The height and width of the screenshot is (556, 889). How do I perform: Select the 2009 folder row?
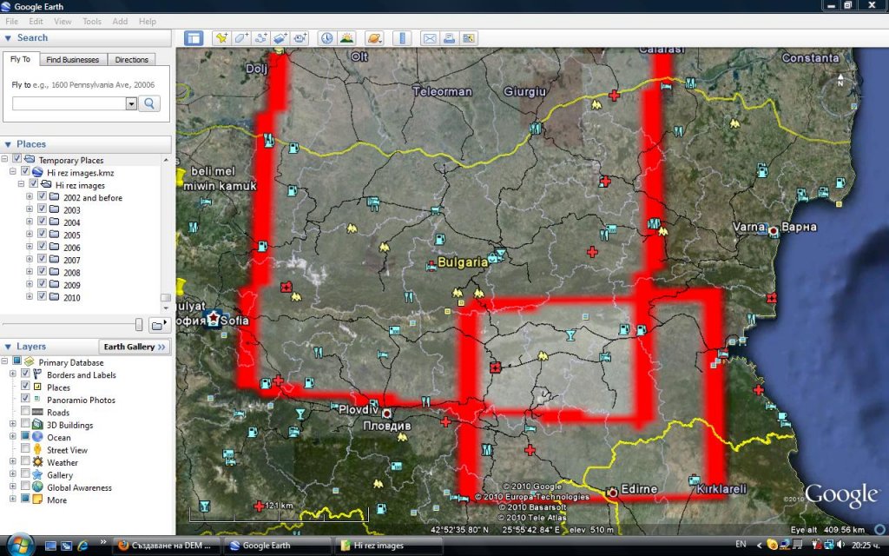[71, 284]
